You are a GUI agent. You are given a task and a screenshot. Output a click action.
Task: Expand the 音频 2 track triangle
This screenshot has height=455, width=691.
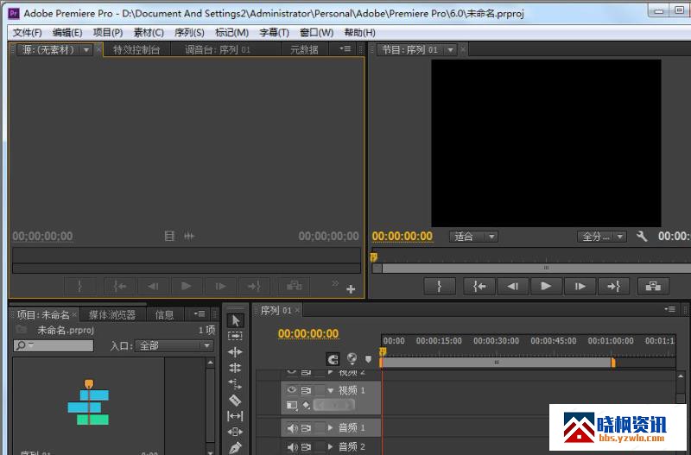(x=331, y=447)
